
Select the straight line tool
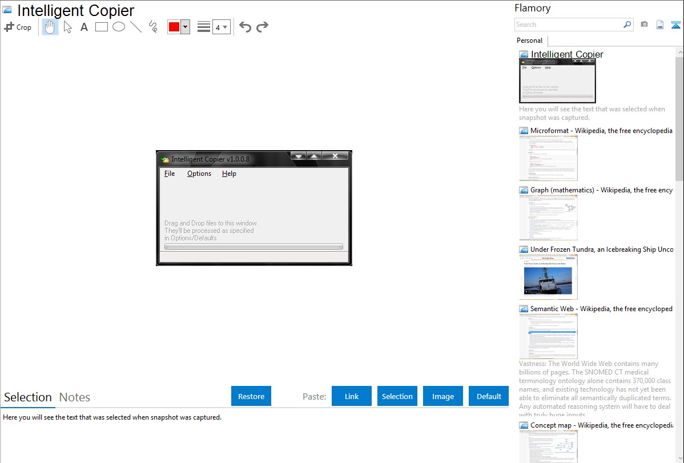136,27
